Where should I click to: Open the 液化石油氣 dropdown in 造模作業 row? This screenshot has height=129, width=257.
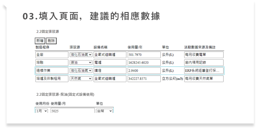[81, 71]
